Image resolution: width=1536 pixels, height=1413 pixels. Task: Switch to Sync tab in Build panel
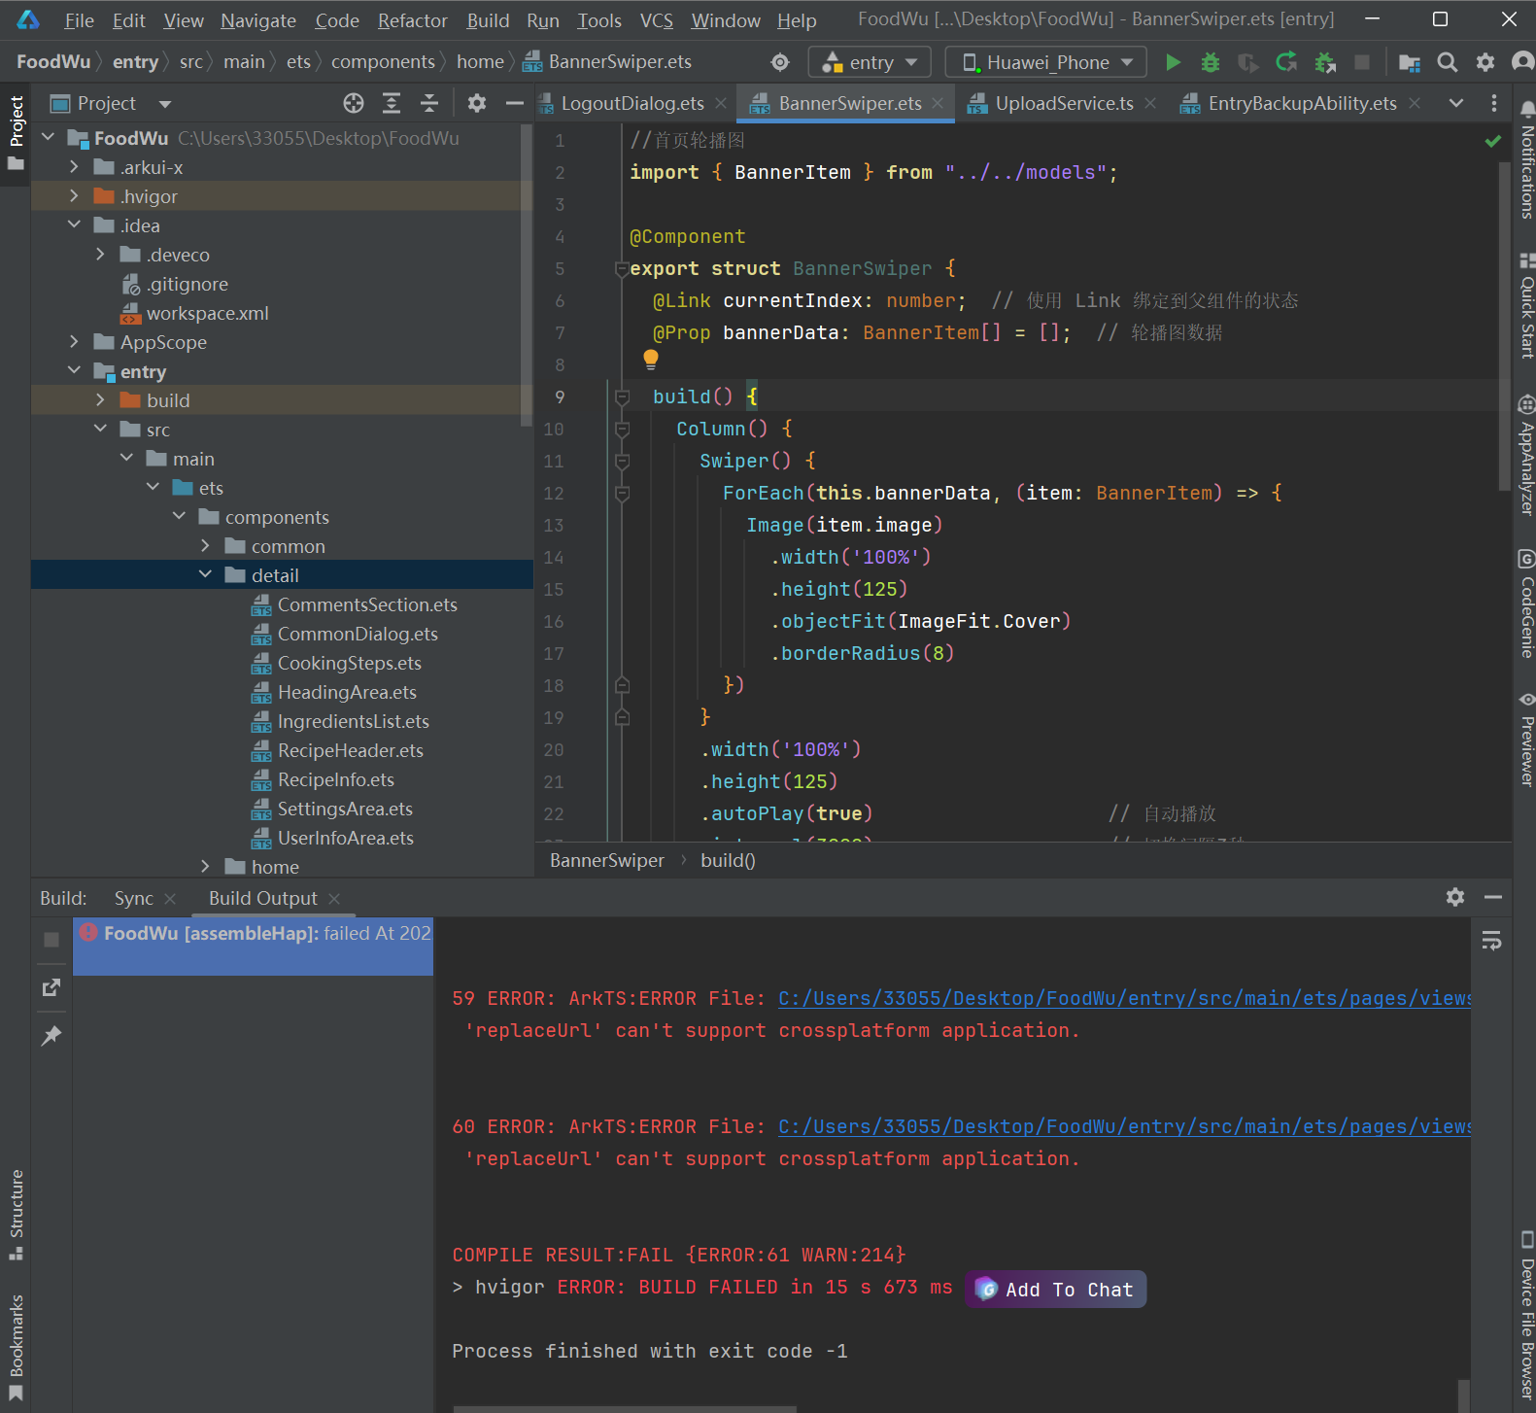[134, 899]
